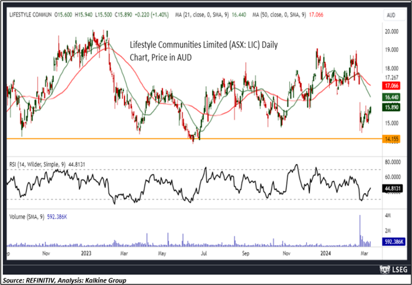Click the LSEG logo

coord(393,269)
